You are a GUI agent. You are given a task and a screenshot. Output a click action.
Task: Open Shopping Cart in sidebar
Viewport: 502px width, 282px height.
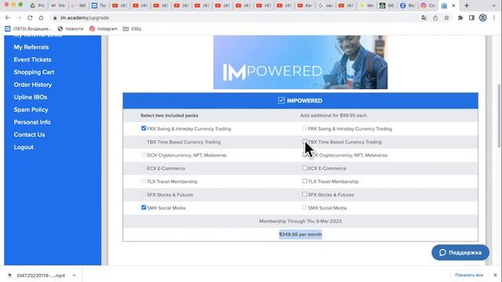coord(34,72)
